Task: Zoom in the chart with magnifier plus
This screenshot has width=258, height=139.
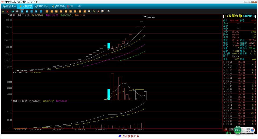Action: pyautogui.click(x=94, y=11)
